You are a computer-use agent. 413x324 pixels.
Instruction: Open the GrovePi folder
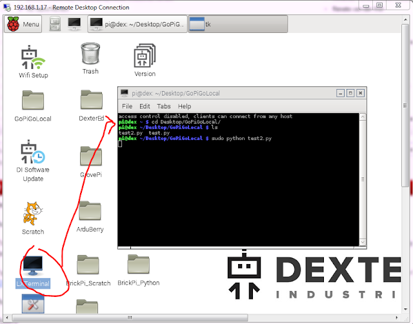[91, 162]
